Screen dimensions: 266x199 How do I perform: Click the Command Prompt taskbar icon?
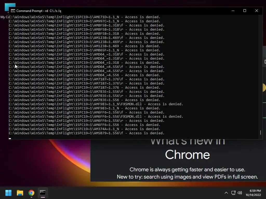click(43, 193)
